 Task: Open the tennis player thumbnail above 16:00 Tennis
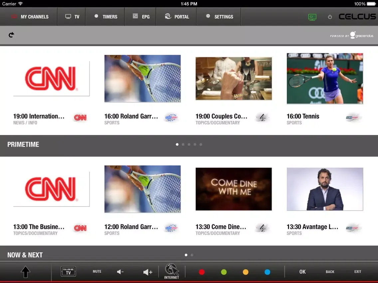point(325,78)
